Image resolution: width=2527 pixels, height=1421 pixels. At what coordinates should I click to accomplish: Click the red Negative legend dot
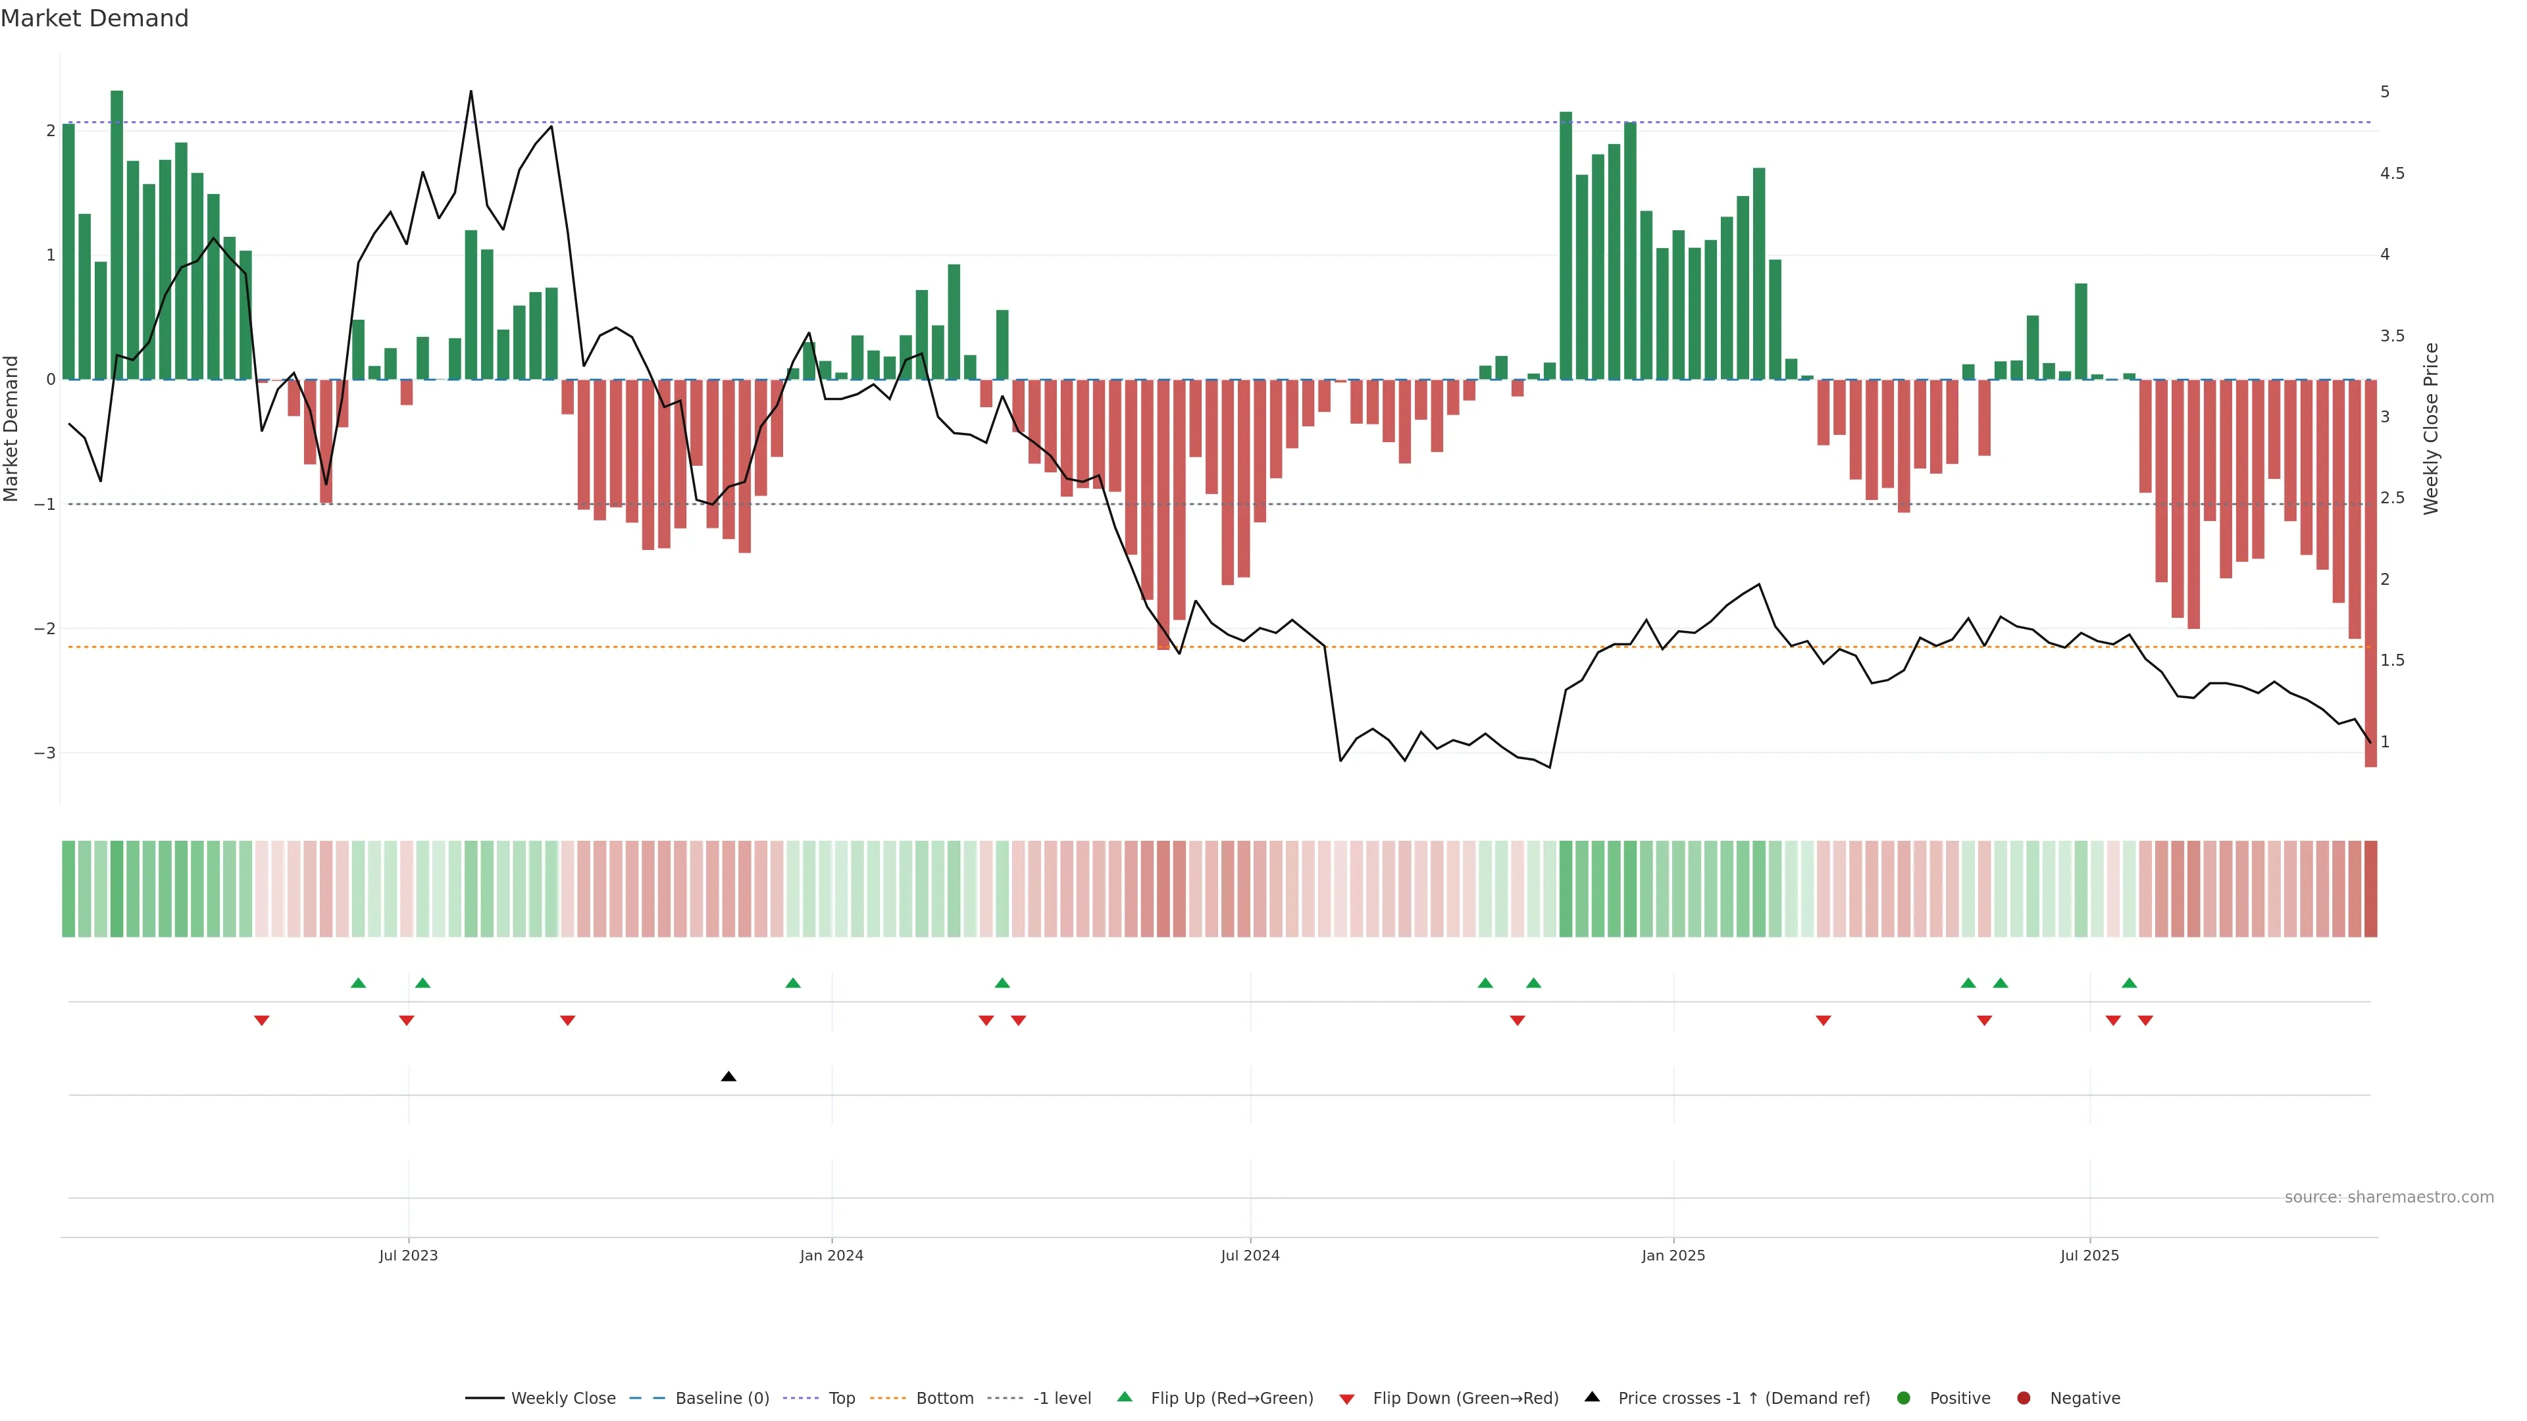2024,1399
